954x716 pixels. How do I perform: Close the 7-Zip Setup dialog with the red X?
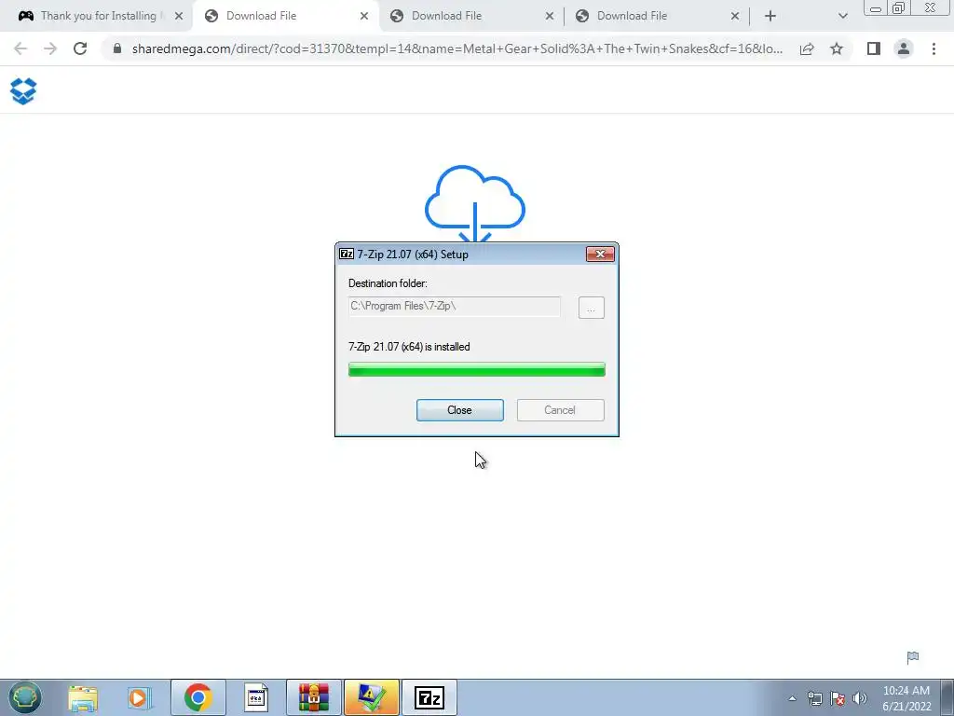coord(600,254)
